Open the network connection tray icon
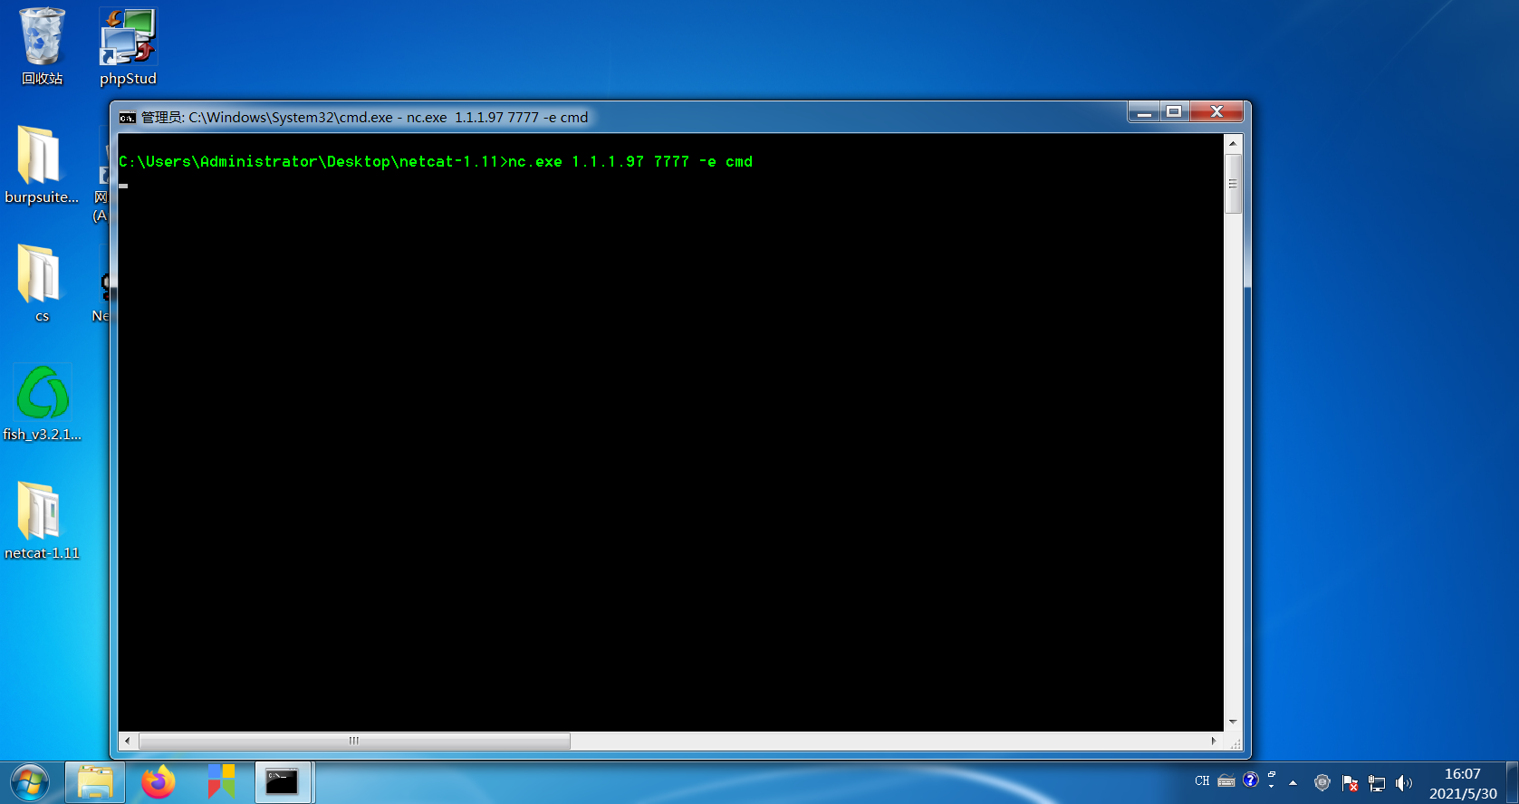 click(x=1377, y=783)
